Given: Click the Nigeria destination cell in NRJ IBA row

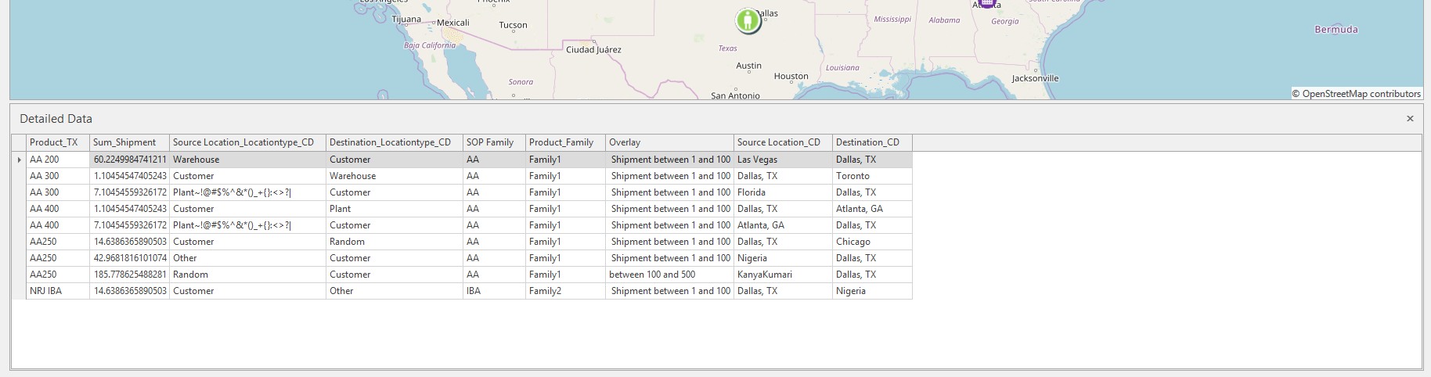Looking at the screenshot, I should coord(872,291).
